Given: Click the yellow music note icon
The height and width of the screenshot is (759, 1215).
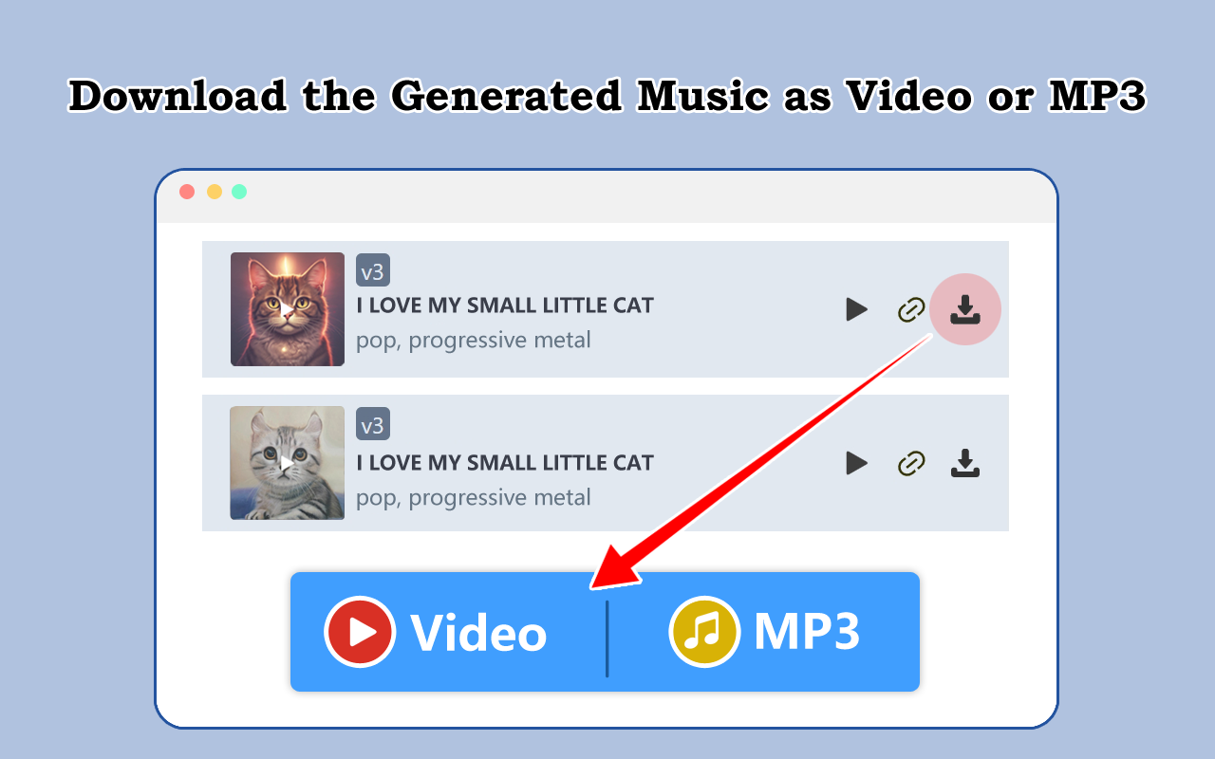Looking at the screenshot, I should 704,631.
